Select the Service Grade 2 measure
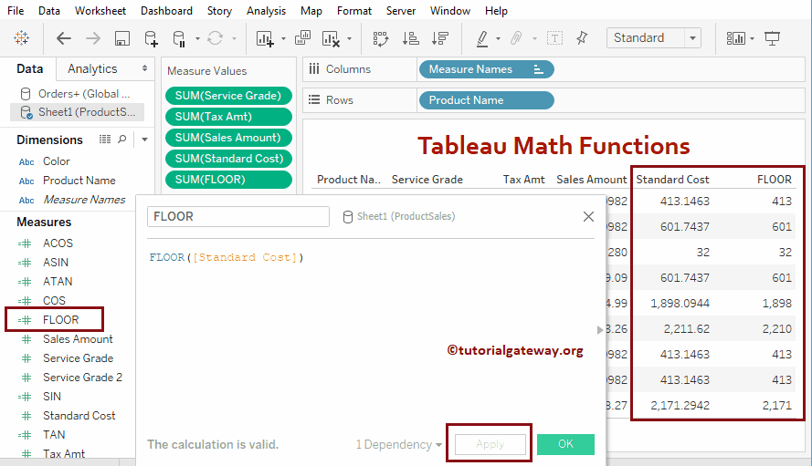 click(x=82, y=377)
